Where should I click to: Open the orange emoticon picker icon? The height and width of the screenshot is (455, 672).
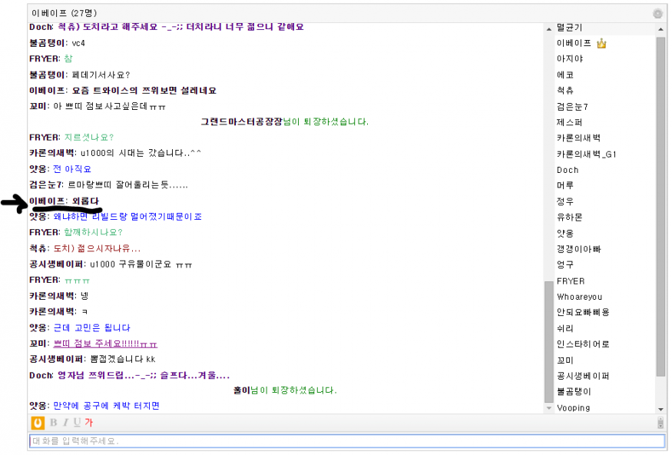pos(38,423)
